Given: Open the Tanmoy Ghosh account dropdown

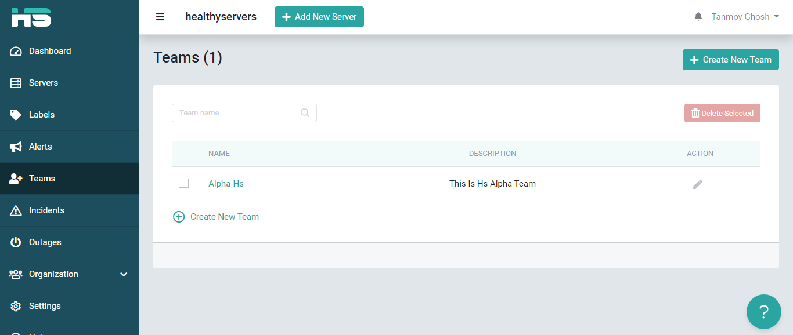Looking at the screenshot, I should click(744, 16).
